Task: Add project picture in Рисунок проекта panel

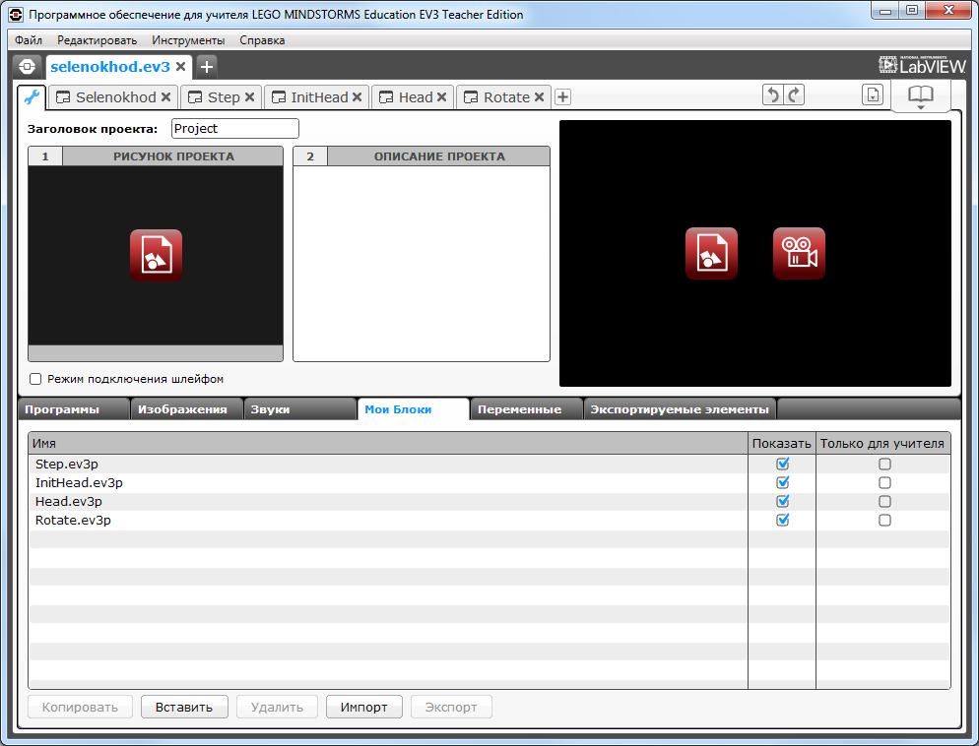Action: 156,255
